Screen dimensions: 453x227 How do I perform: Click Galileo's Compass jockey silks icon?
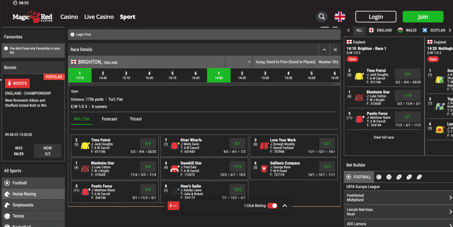[264, 169]
